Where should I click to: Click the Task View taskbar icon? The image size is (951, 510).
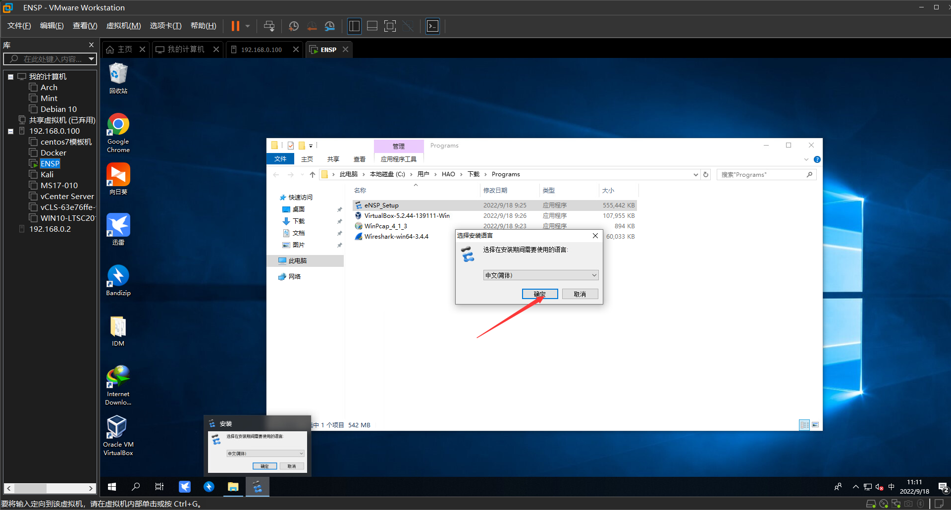[x=159, y=487]
